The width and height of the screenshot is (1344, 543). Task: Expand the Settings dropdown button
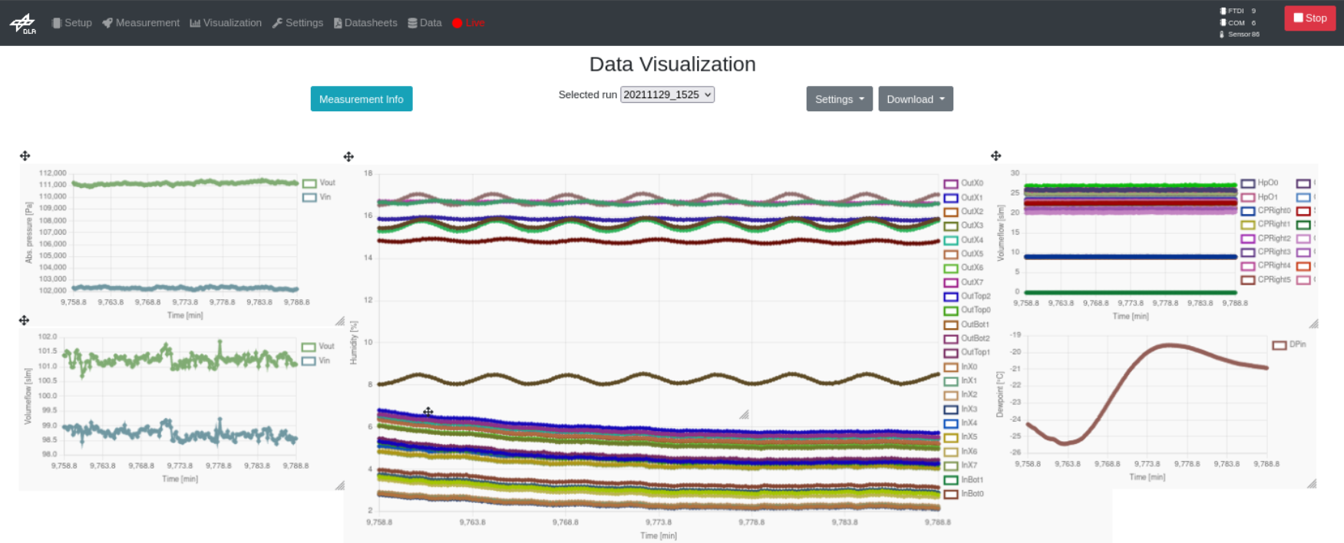[x=839, y=99]
